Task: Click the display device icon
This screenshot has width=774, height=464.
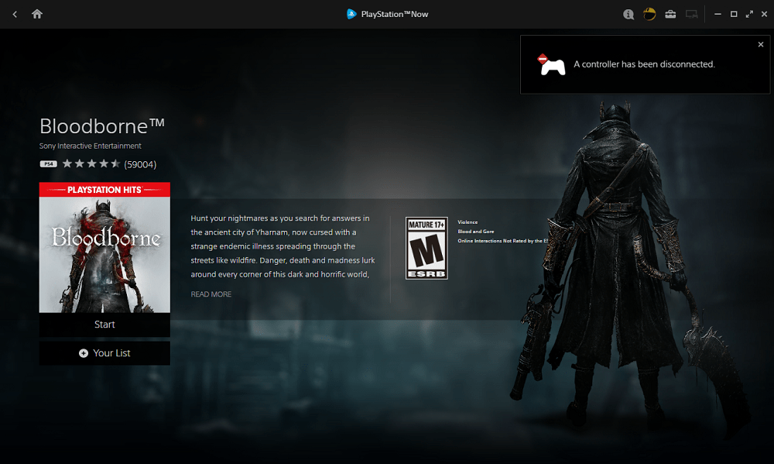Action: (691, 14)
